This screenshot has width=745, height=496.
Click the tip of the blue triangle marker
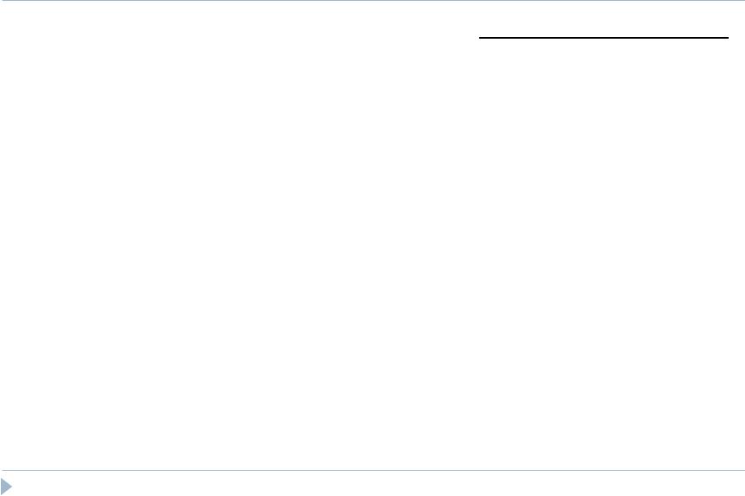coord(11,487)
